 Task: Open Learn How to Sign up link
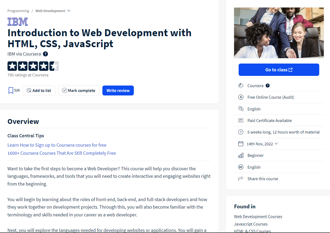[x=57, y=145]
